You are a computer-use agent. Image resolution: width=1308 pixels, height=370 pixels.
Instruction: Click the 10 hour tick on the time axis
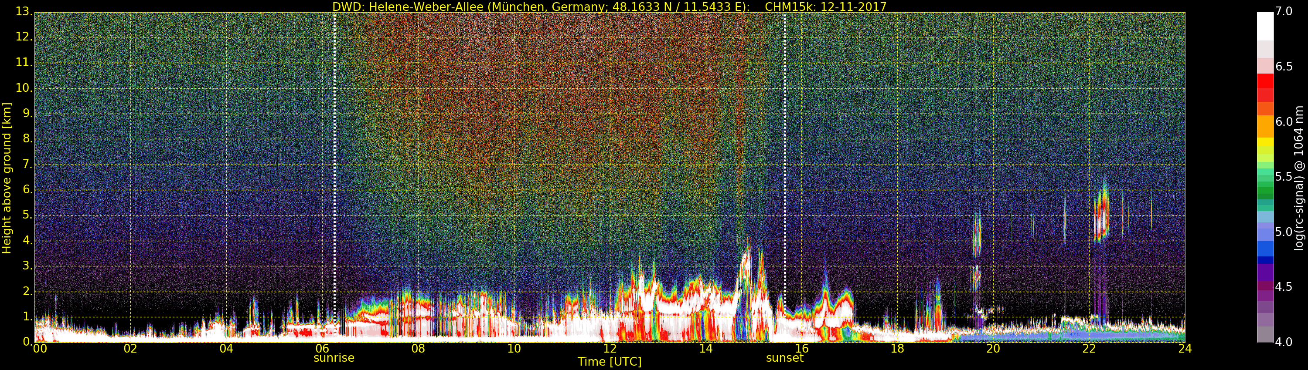(x=514, y=348)
